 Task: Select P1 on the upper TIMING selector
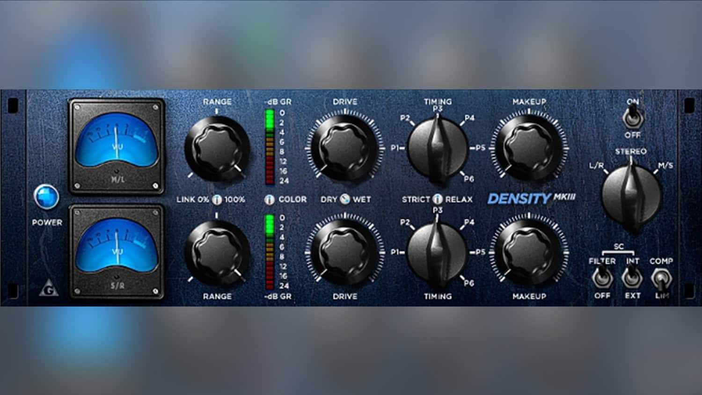tap(395, 148)
